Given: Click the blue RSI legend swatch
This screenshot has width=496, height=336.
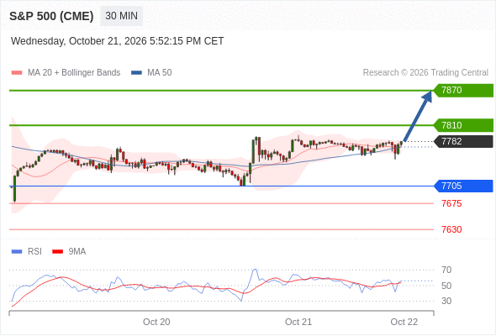Looking at the screenshot, I should click(17, 252).
